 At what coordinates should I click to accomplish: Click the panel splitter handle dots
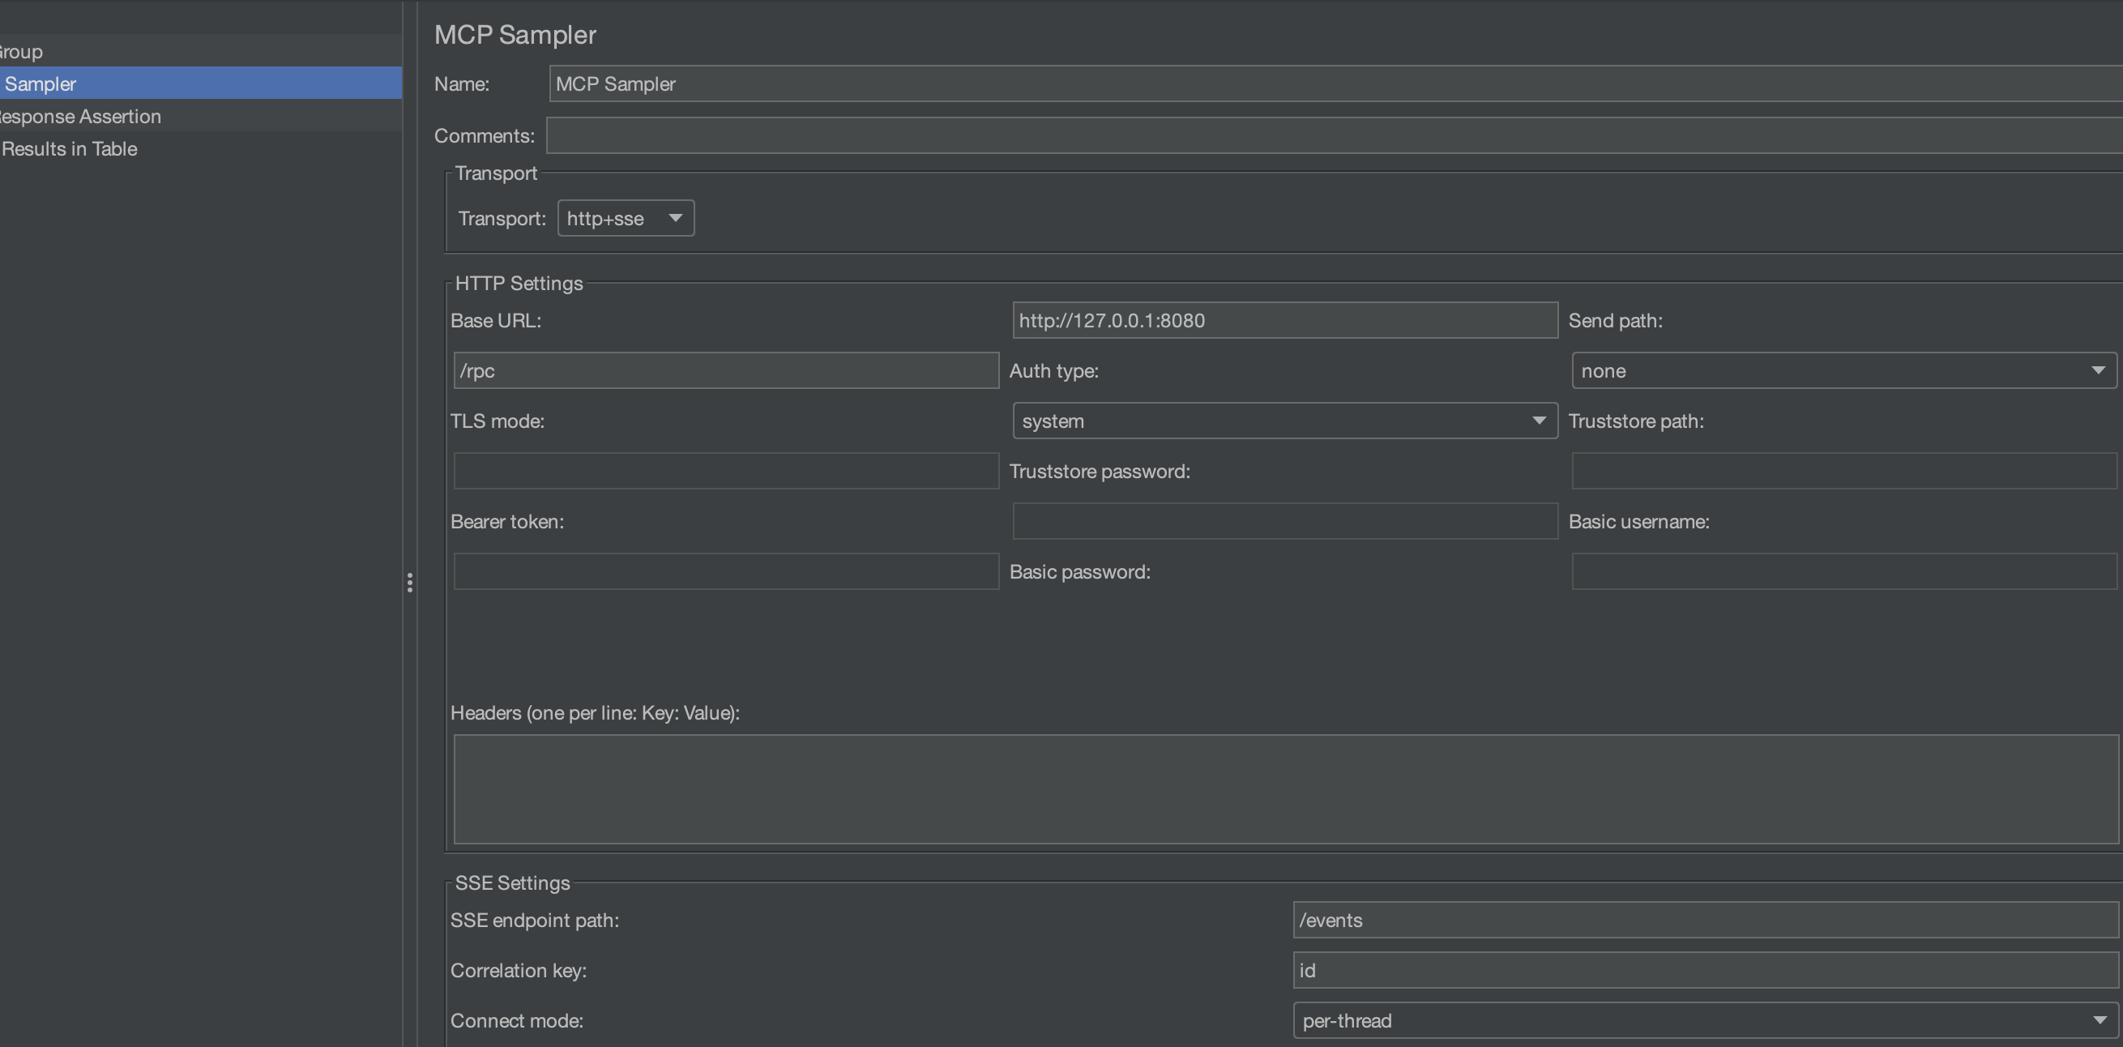409,583
